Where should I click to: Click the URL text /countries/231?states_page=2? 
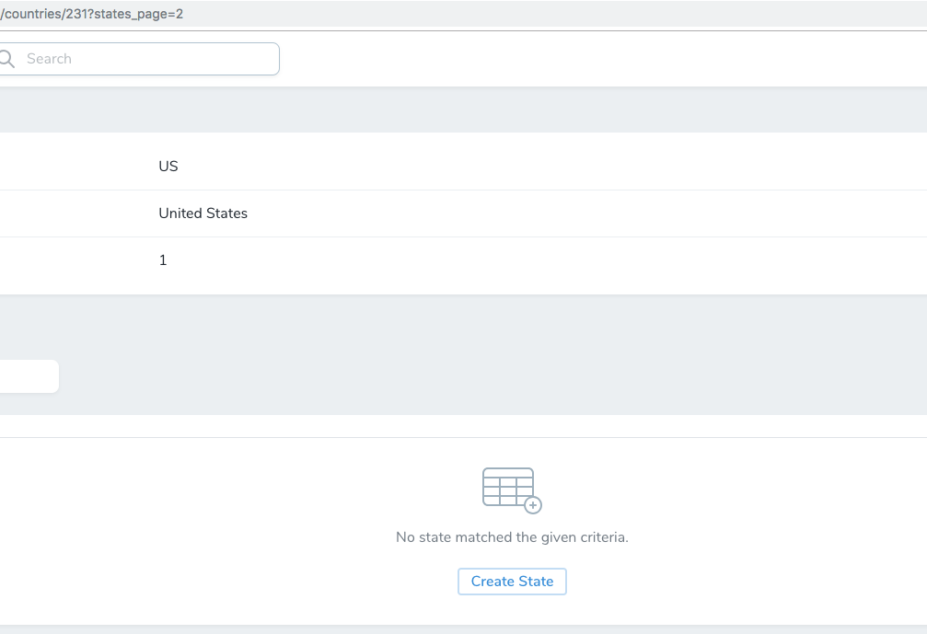92,13
